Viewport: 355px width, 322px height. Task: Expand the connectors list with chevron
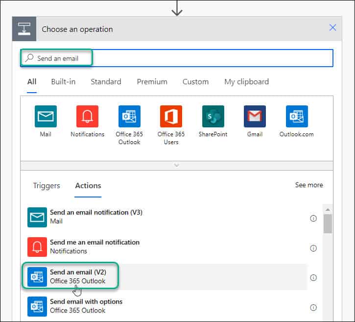177,166
